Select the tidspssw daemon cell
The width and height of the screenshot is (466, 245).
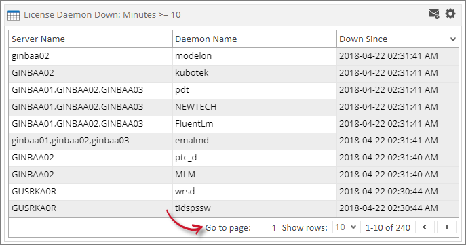click(254, 208)
